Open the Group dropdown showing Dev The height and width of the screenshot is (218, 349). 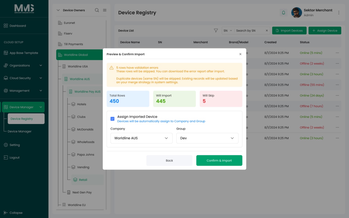207,138
